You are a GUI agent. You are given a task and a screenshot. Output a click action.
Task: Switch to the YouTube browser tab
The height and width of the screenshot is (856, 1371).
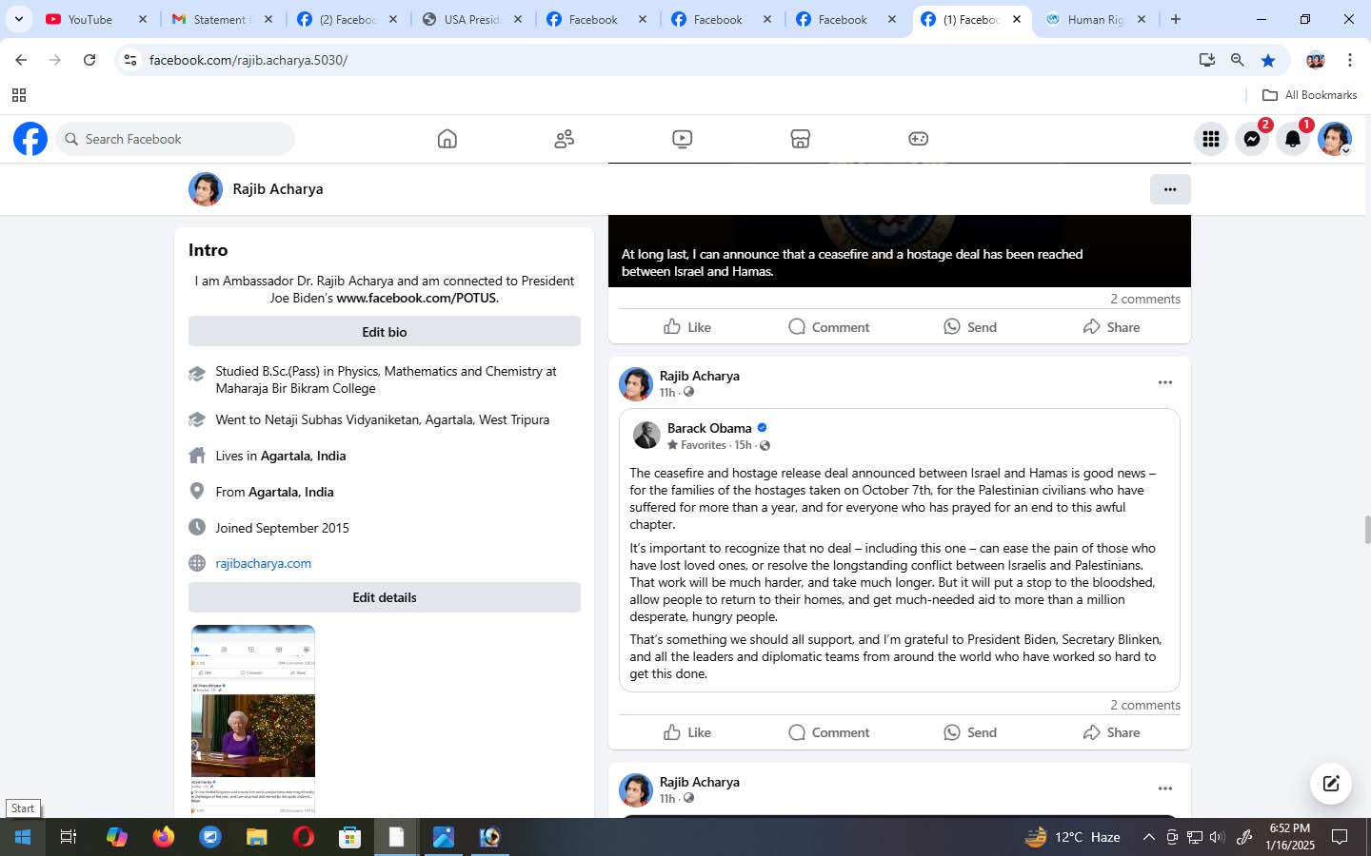[x=90, y=19]
